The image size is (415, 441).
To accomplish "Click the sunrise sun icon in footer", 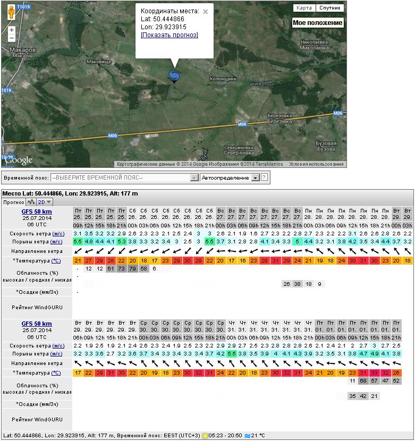I will [x=205, y=435].
